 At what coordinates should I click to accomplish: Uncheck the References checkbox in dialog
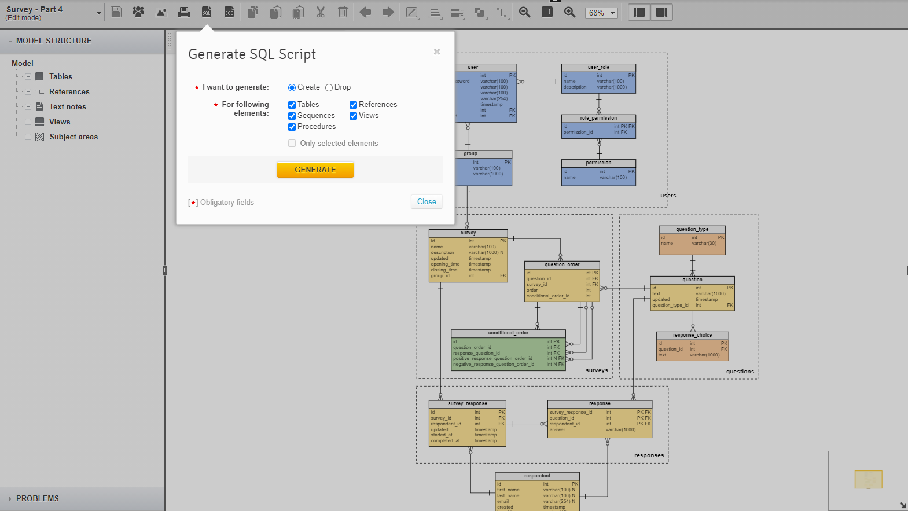353,105
